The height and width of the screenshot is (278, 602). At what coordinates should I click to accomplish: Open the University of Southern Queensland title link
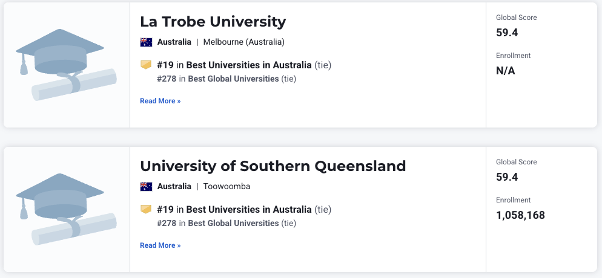[x=273, y=166]
